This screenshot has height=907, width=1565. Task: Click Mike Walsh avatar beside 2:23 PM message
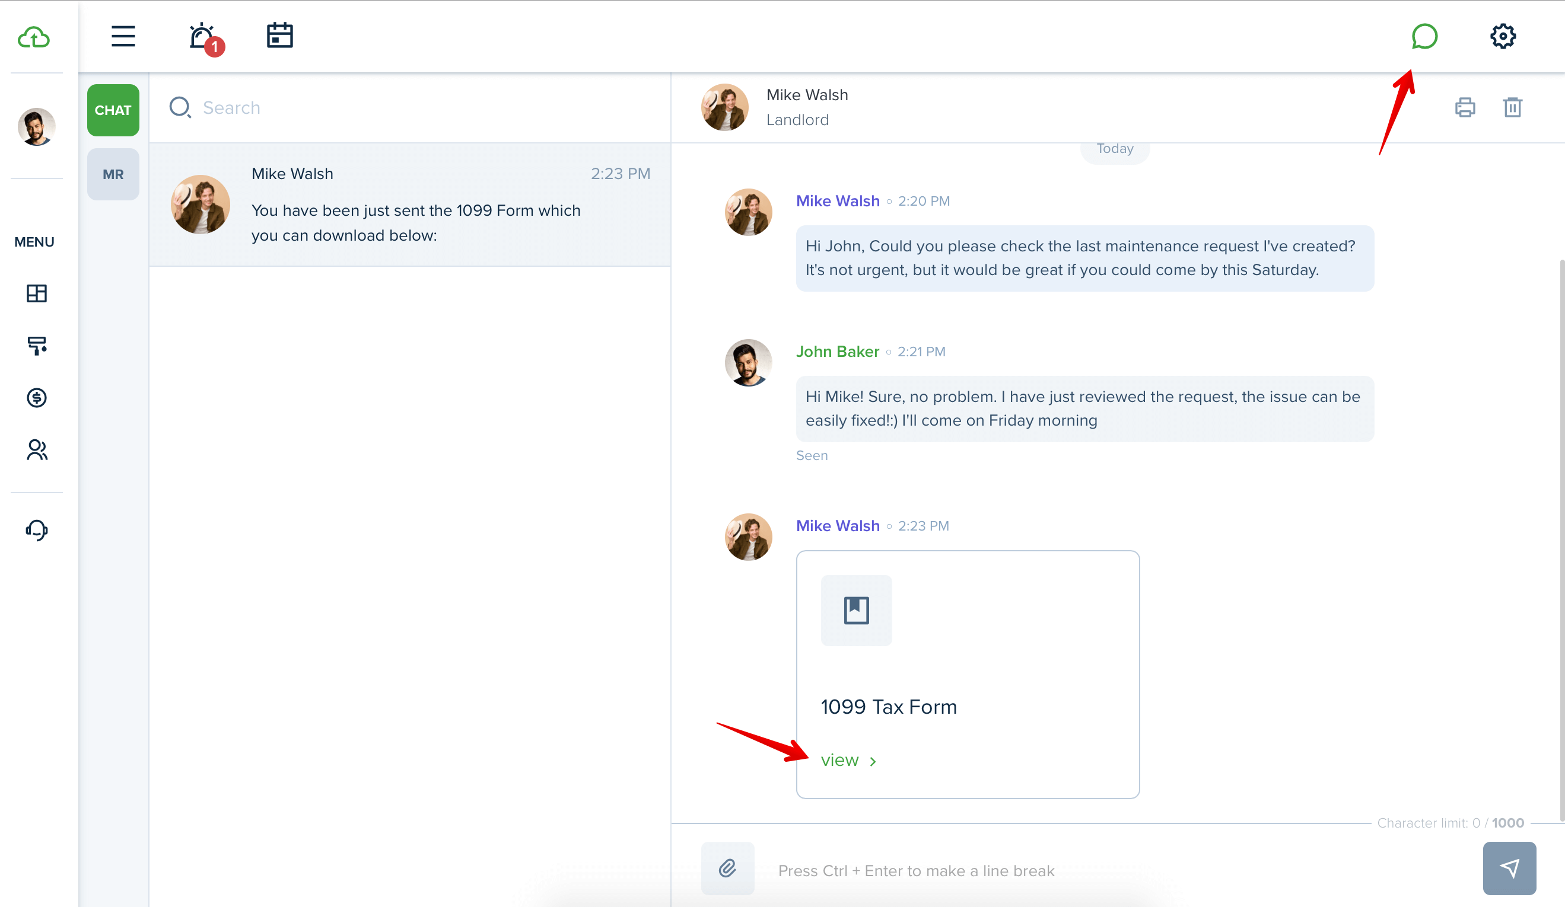(748, 537)
